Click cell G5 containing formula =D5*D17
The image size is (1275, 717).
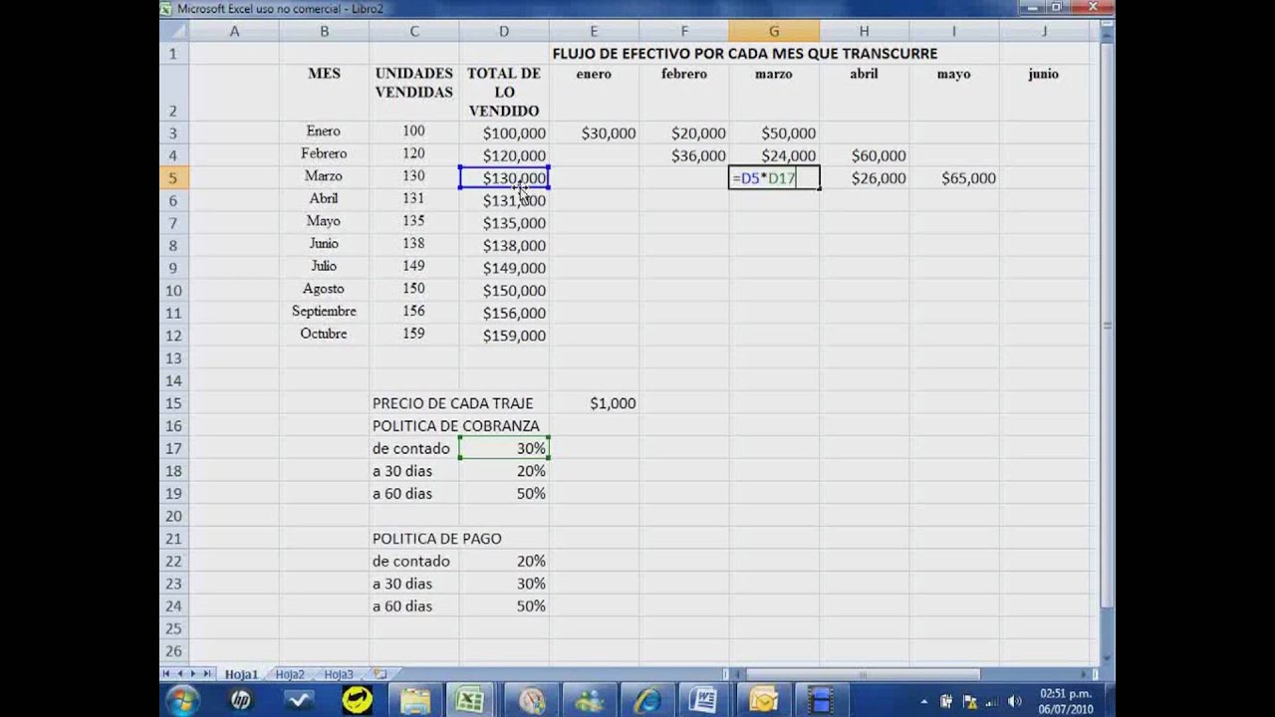click(x=774, y=178)
